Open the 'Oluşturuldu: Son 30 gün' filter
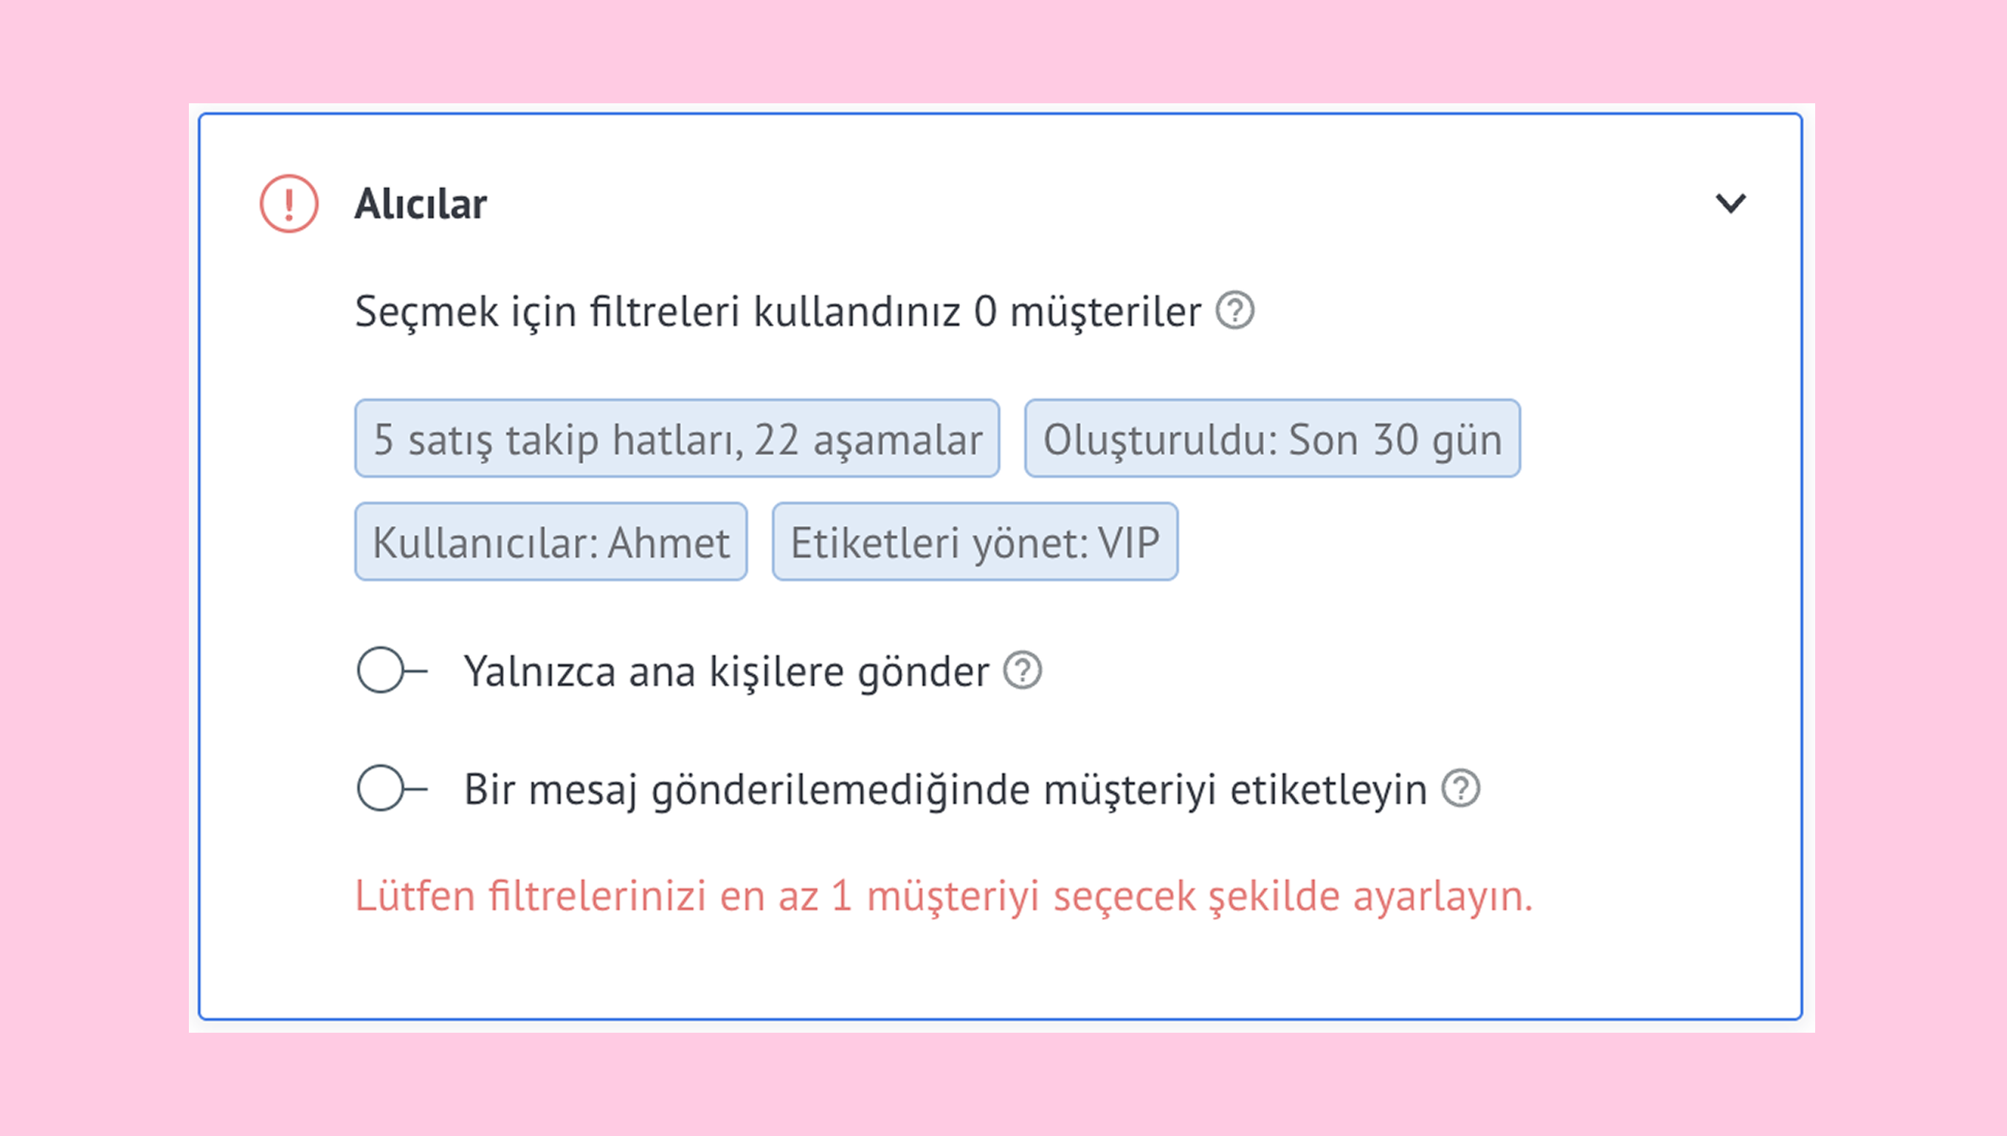The height and width of the screenshot is (1136, 2007). point(1273,438)
